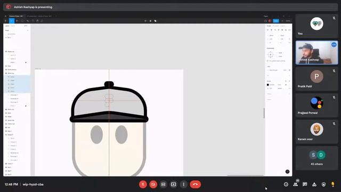
Task: Switch to the Inspect tab
Action: pos(283,26)
